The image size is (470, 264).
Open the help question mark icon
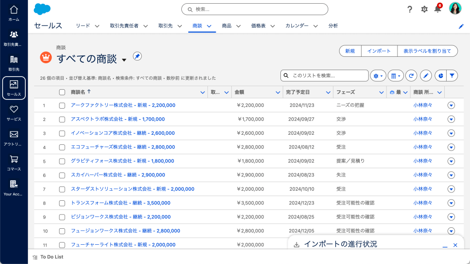[410, 9]
